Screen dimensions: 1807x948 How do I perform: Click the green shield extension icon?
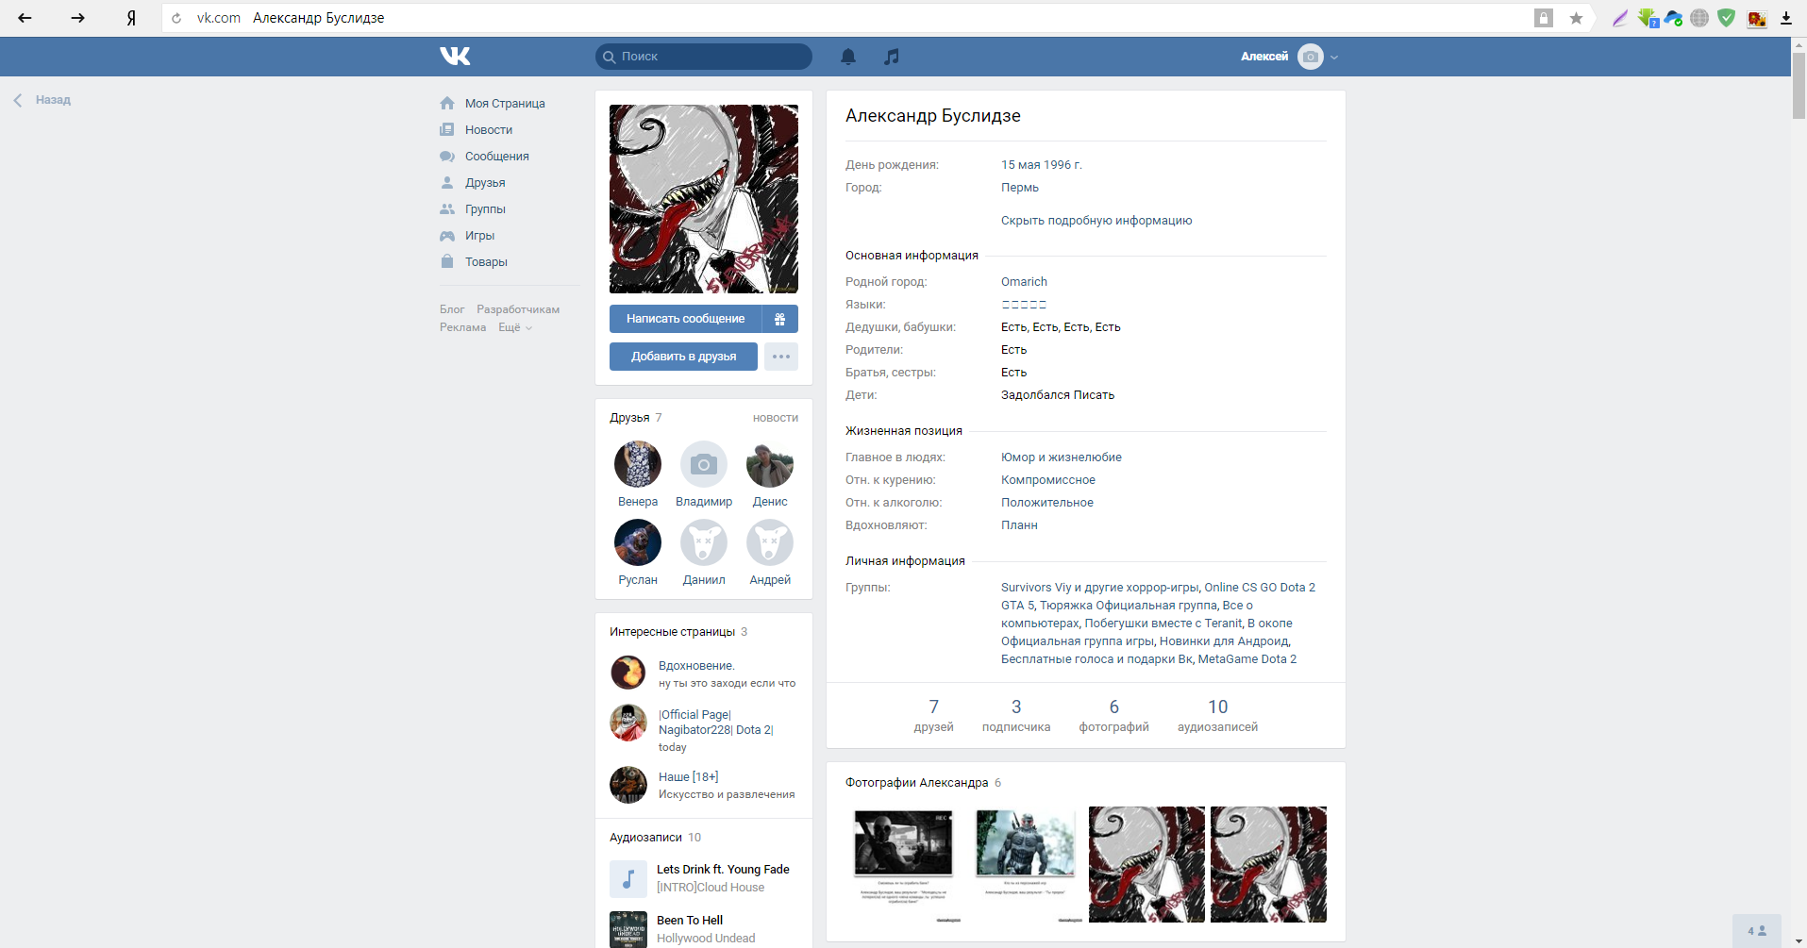coord(1727,18)
